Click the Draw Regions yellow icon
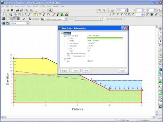The image size is (163, 122). click(x=35, y=15)
